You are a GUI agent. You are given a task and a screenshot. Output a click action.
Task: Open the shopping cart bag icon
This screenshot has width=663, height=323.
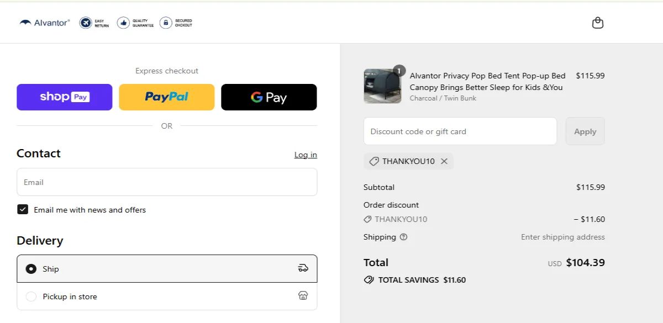597,23
